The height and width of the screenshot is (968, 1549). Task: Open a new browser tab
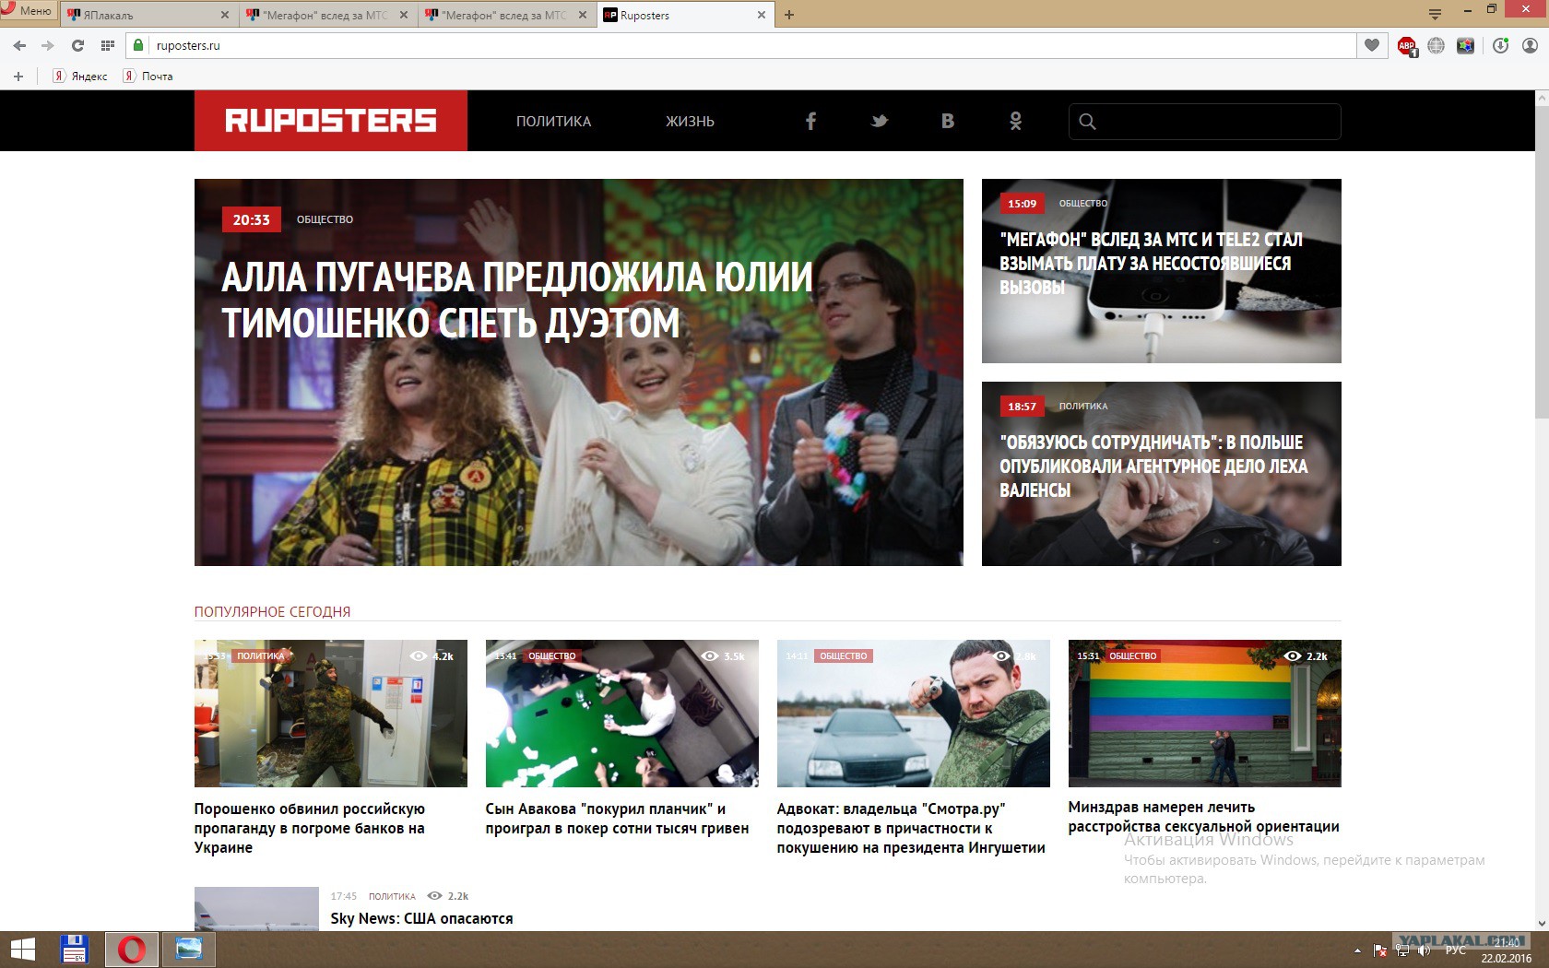789,15
